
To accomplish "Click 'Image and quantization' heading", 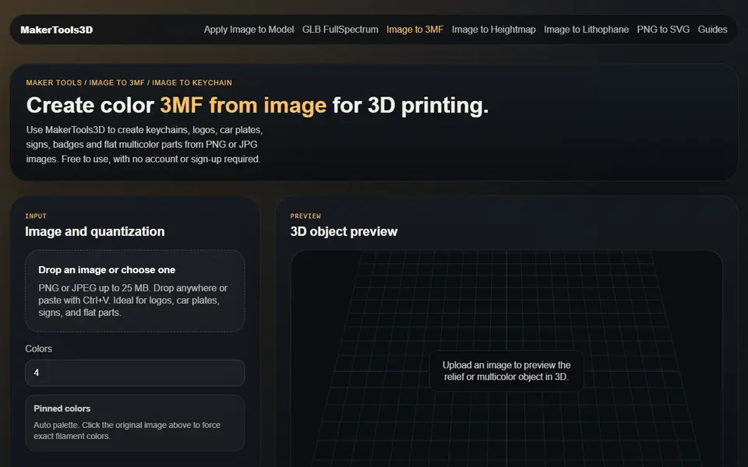I will click(95, 232).
